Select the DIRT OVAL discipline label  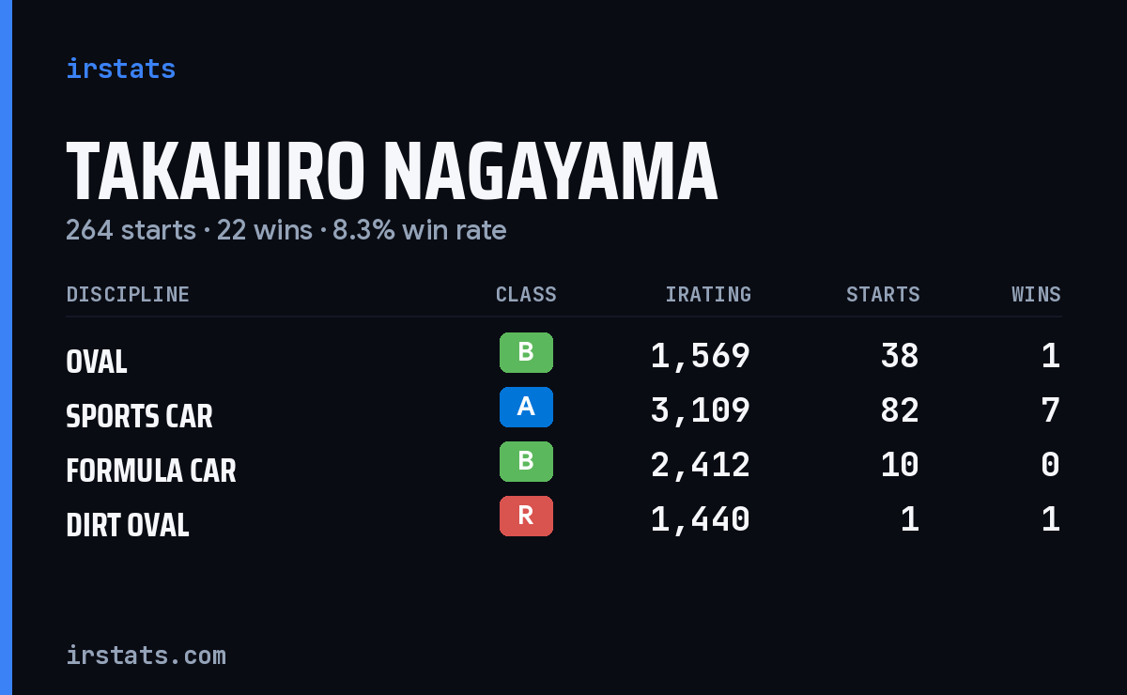(128, 525)
